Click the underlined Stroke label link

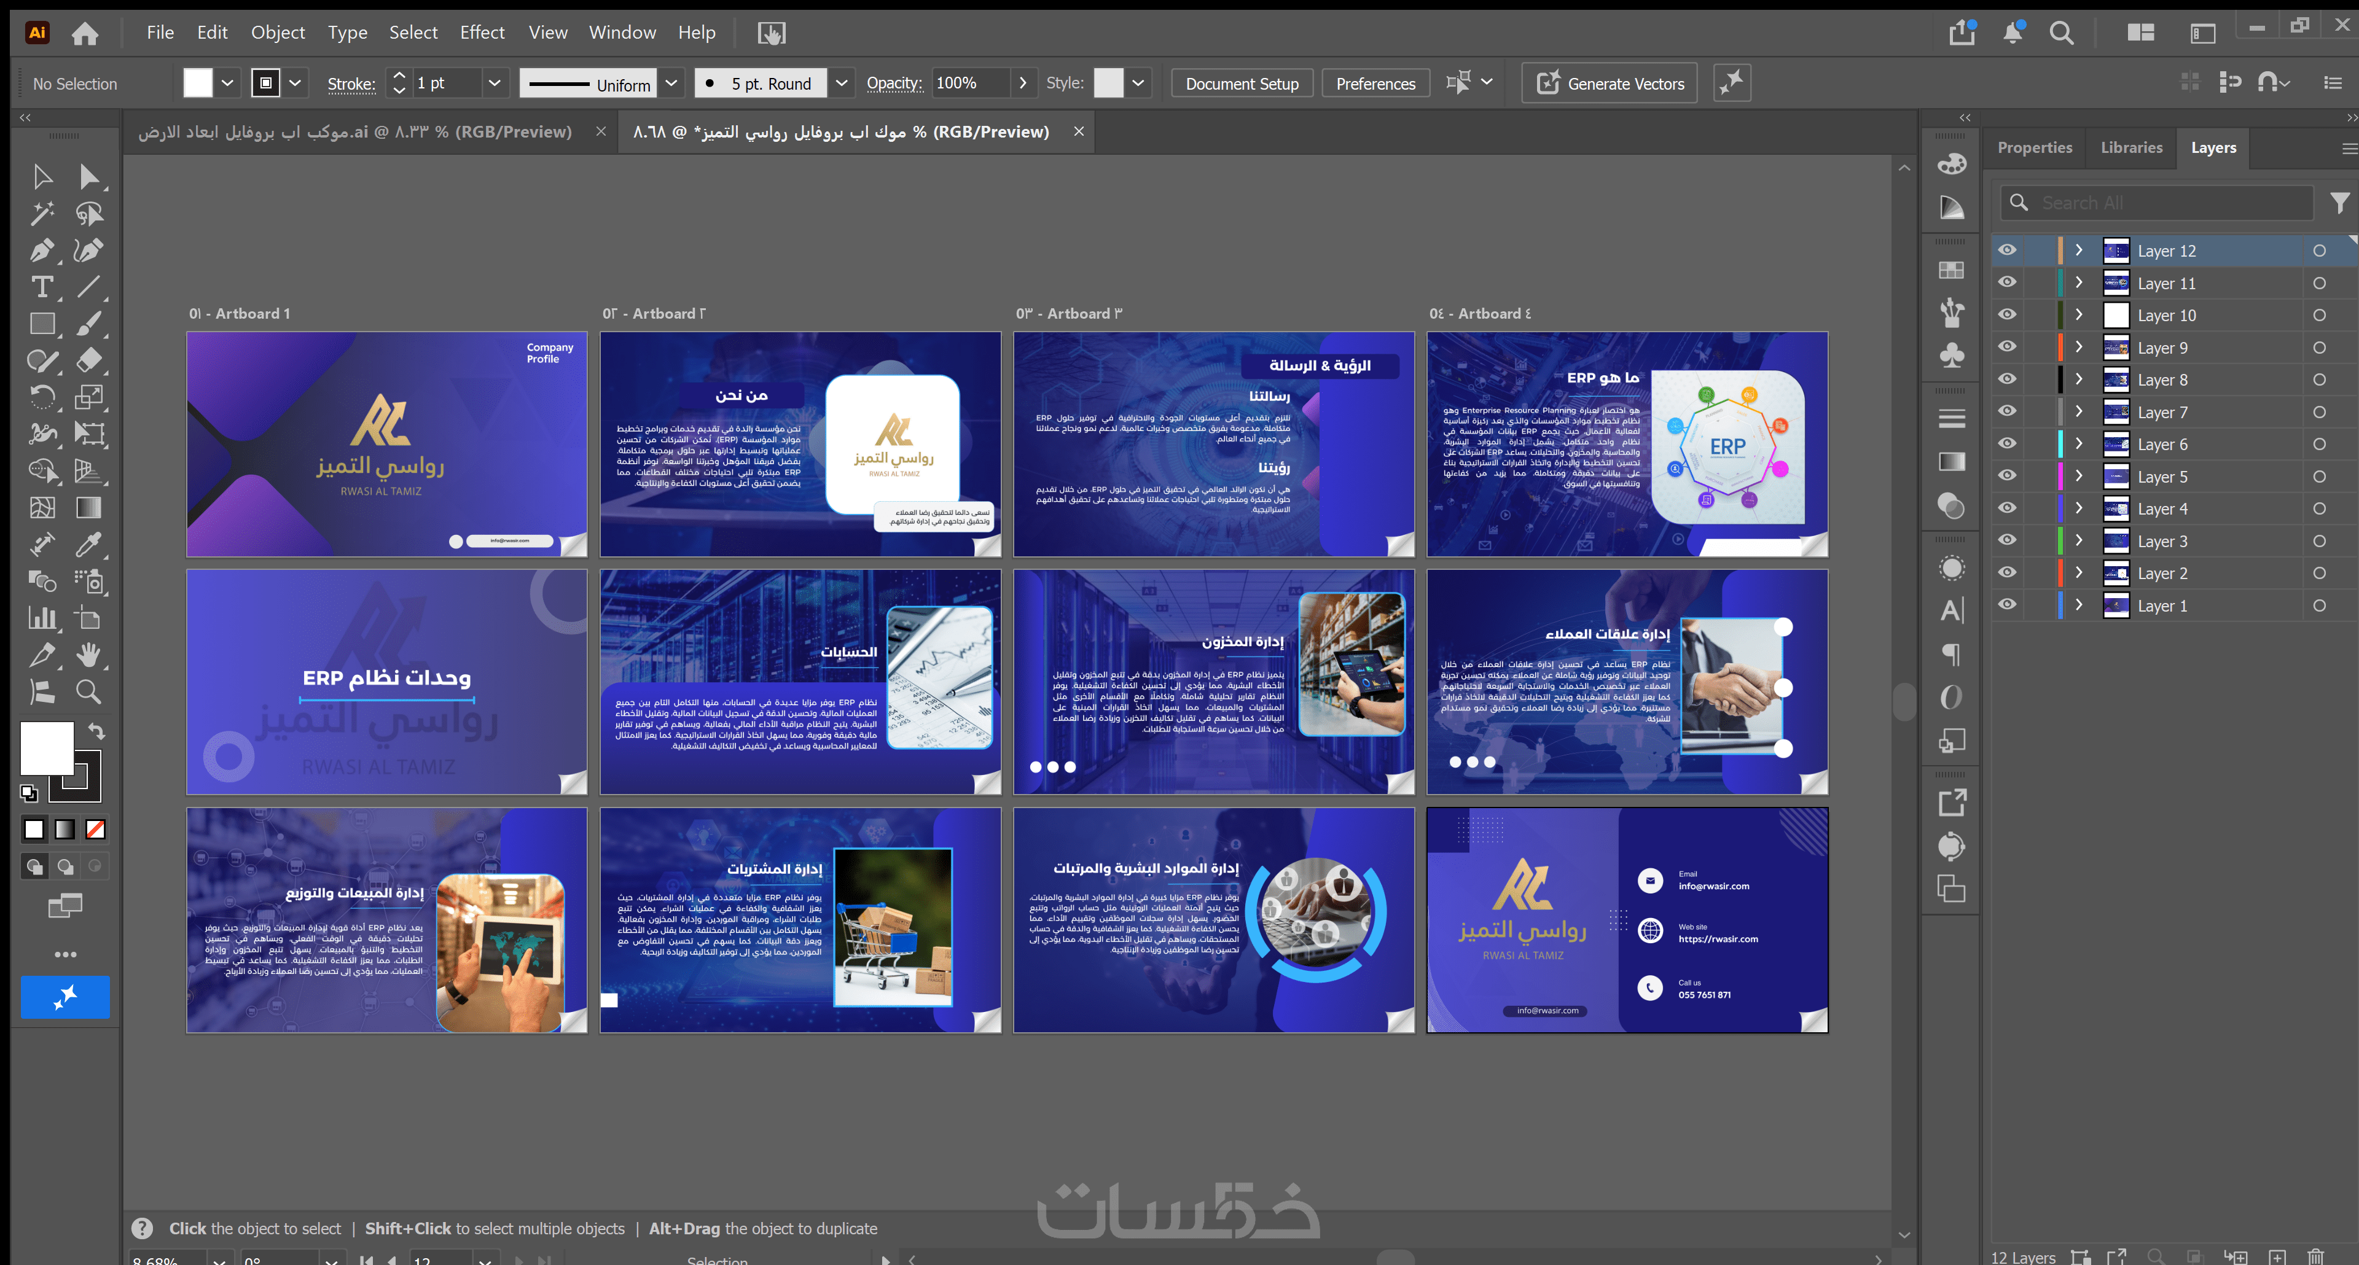tap(351, 84)
